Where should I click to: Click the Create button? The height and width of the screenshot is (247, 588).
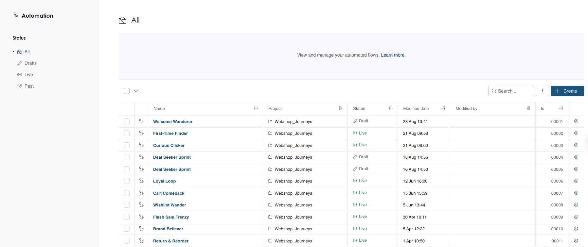point(567,91)
